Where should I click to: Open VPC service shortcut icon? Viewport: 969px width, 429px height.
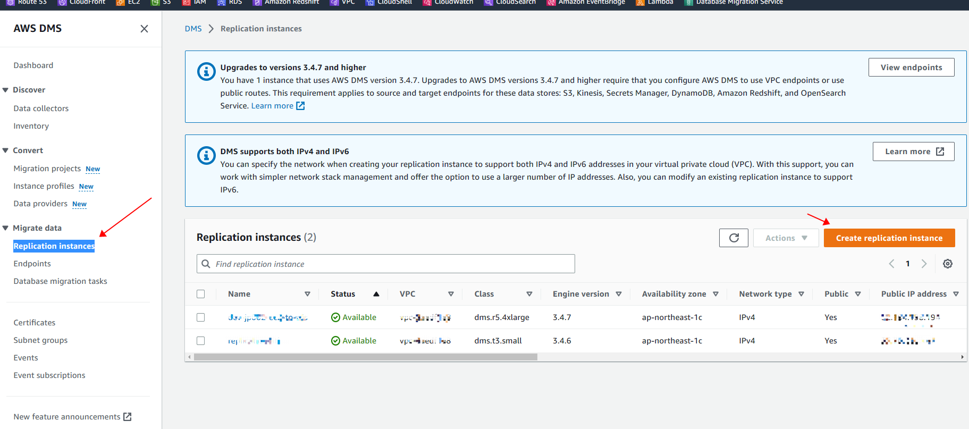[x=334, y=2]
